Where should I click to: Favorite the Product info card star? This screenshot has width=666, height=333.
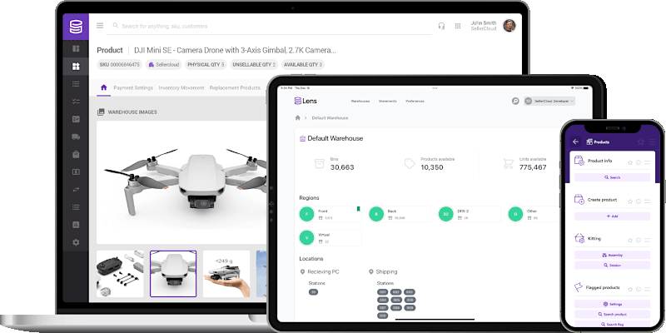click(630, 162)
